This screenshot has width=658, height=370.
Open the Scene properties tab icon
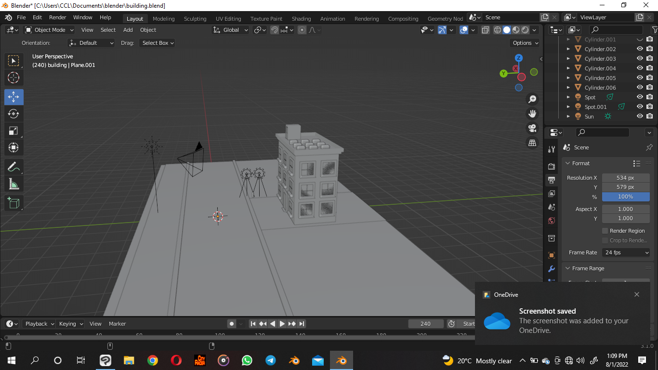(552, 207)
